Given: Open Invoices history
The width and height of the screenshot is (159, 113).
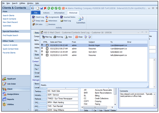Looking at the screenshot, I should (51, 24).
